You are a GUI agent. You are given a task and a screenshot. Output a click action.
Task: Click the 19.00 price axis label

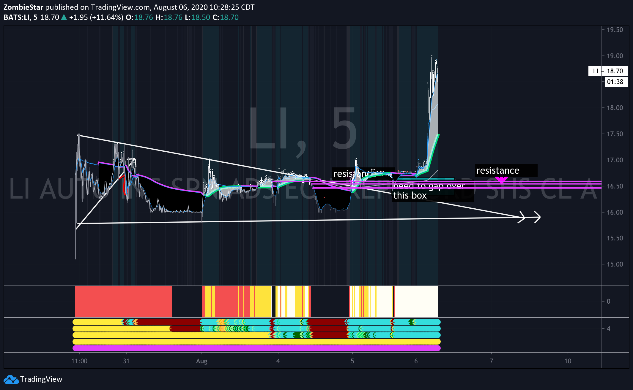(615, 56)
